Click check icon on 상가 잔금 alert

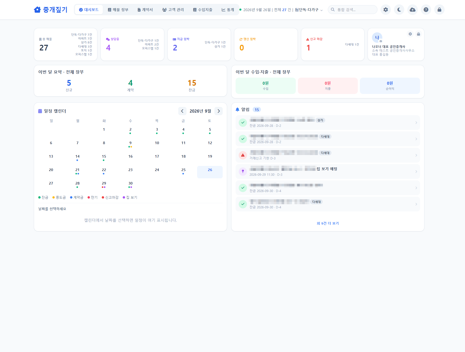tap(243, 122)
